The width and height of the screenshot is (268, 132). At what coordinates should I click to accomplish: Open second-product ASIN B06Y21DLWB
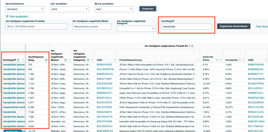pyautogui.click(x=256, y=107)
